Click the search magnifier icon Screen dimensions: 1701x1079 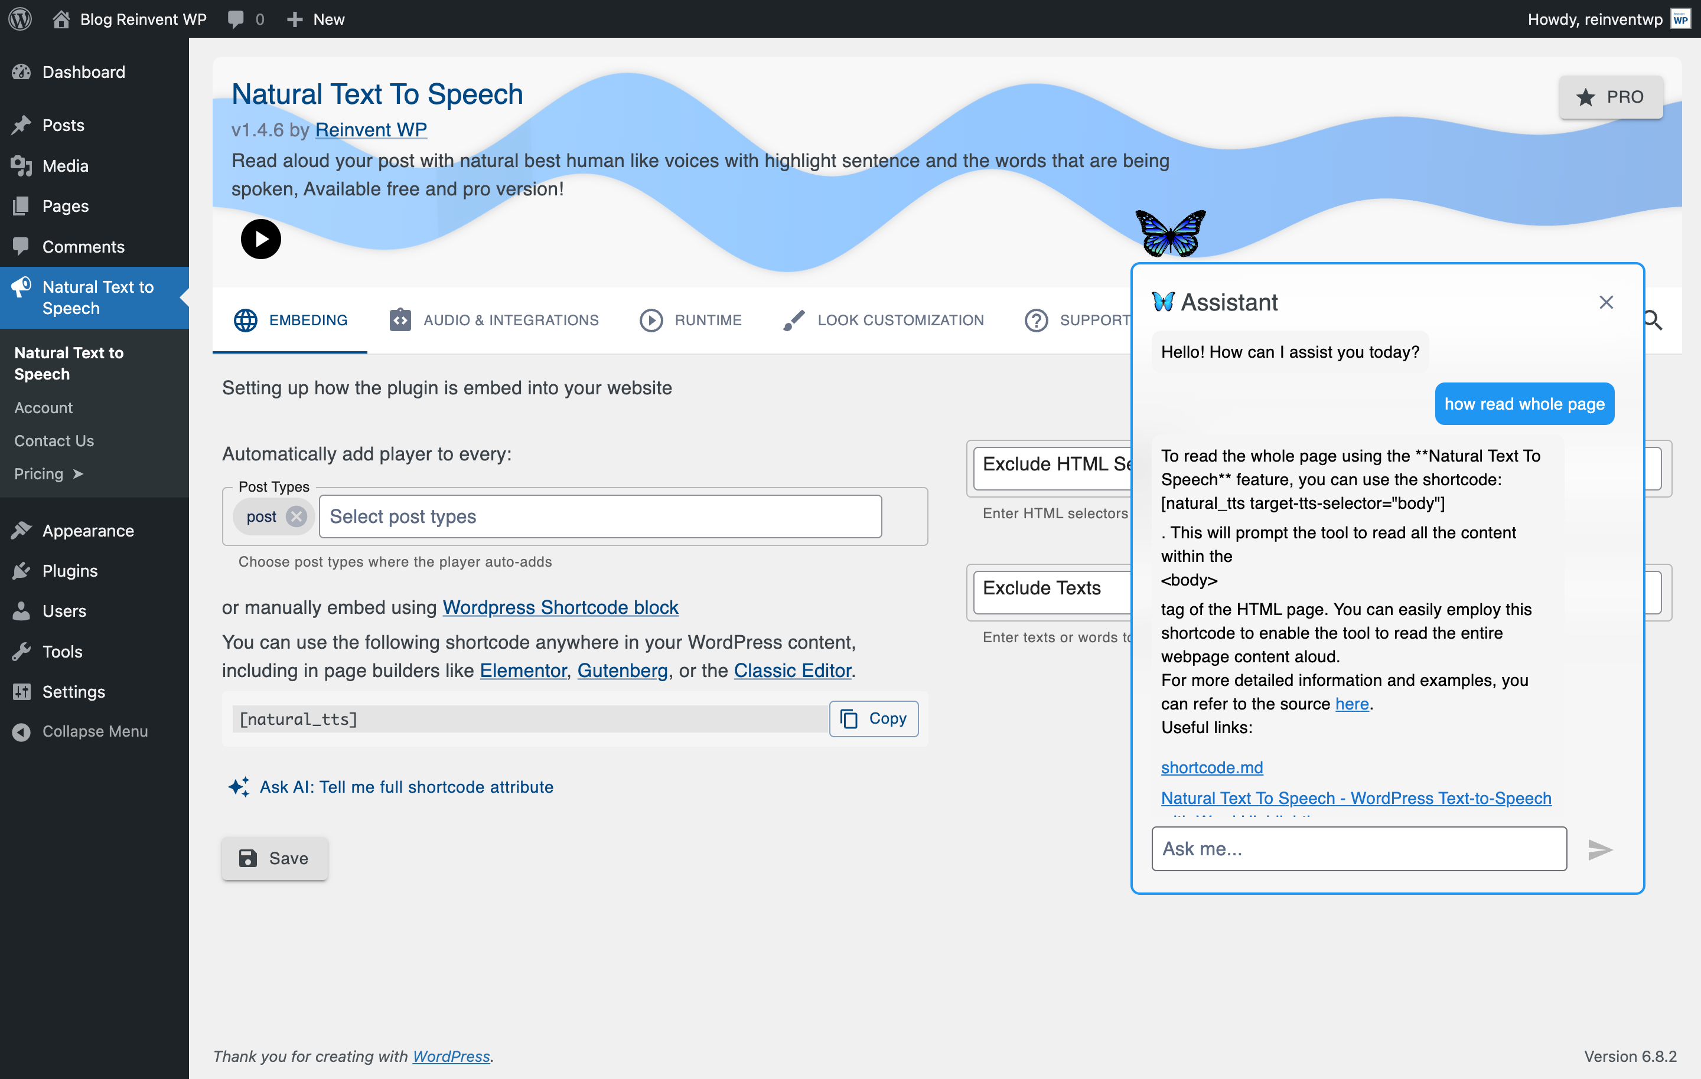[1653, 320]
